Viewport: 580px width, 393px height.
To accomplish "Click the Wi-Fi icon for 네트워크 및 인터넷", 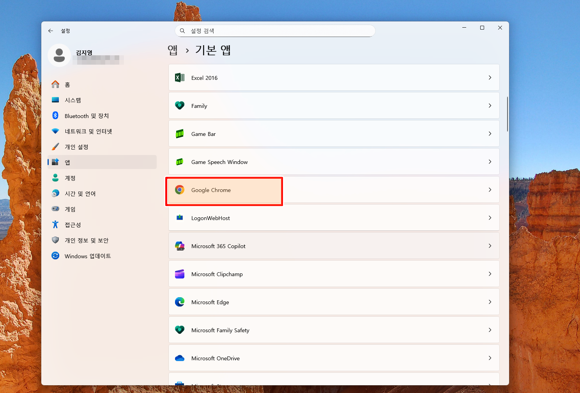I will click(55, 131).
